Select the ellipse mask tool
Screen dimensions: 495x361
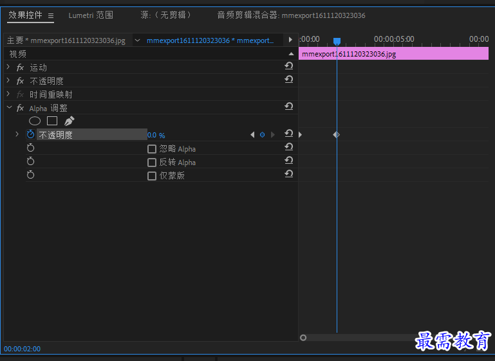click(35, 121)
